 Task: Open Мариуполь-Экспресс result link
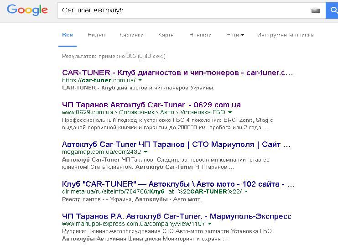(176, 216)
